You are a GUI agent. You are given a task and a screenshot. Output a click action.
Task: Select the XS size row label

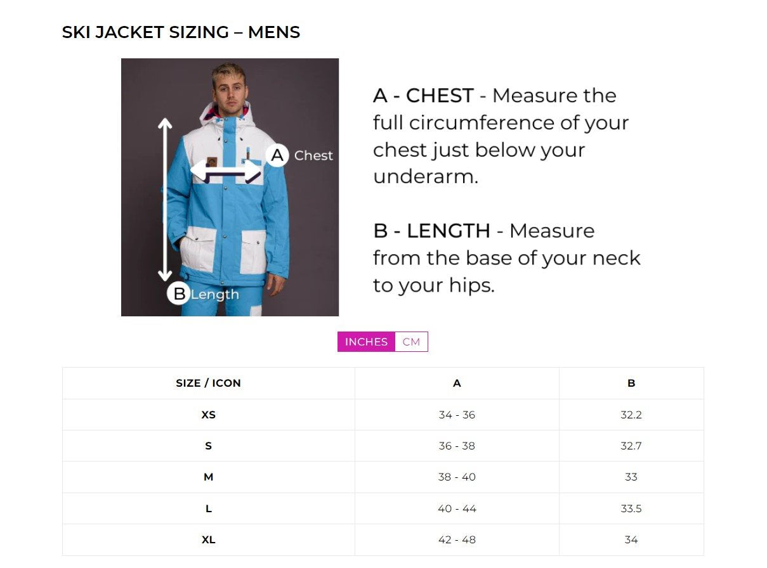208,415
